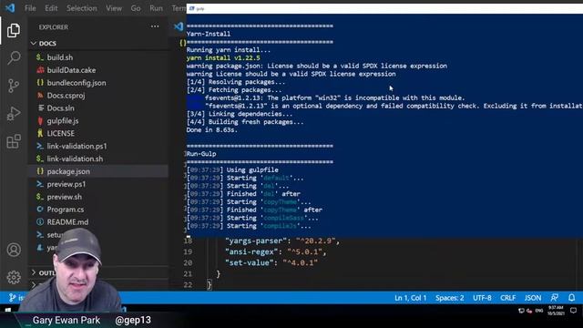Open the Manage settings gear
583x328 pixels.
(14, 277)
